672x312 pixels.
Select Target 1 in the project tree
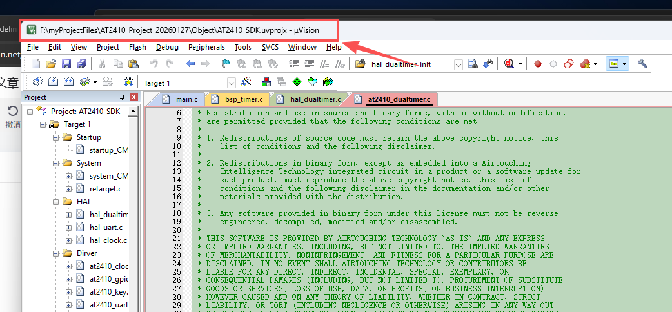77,124
